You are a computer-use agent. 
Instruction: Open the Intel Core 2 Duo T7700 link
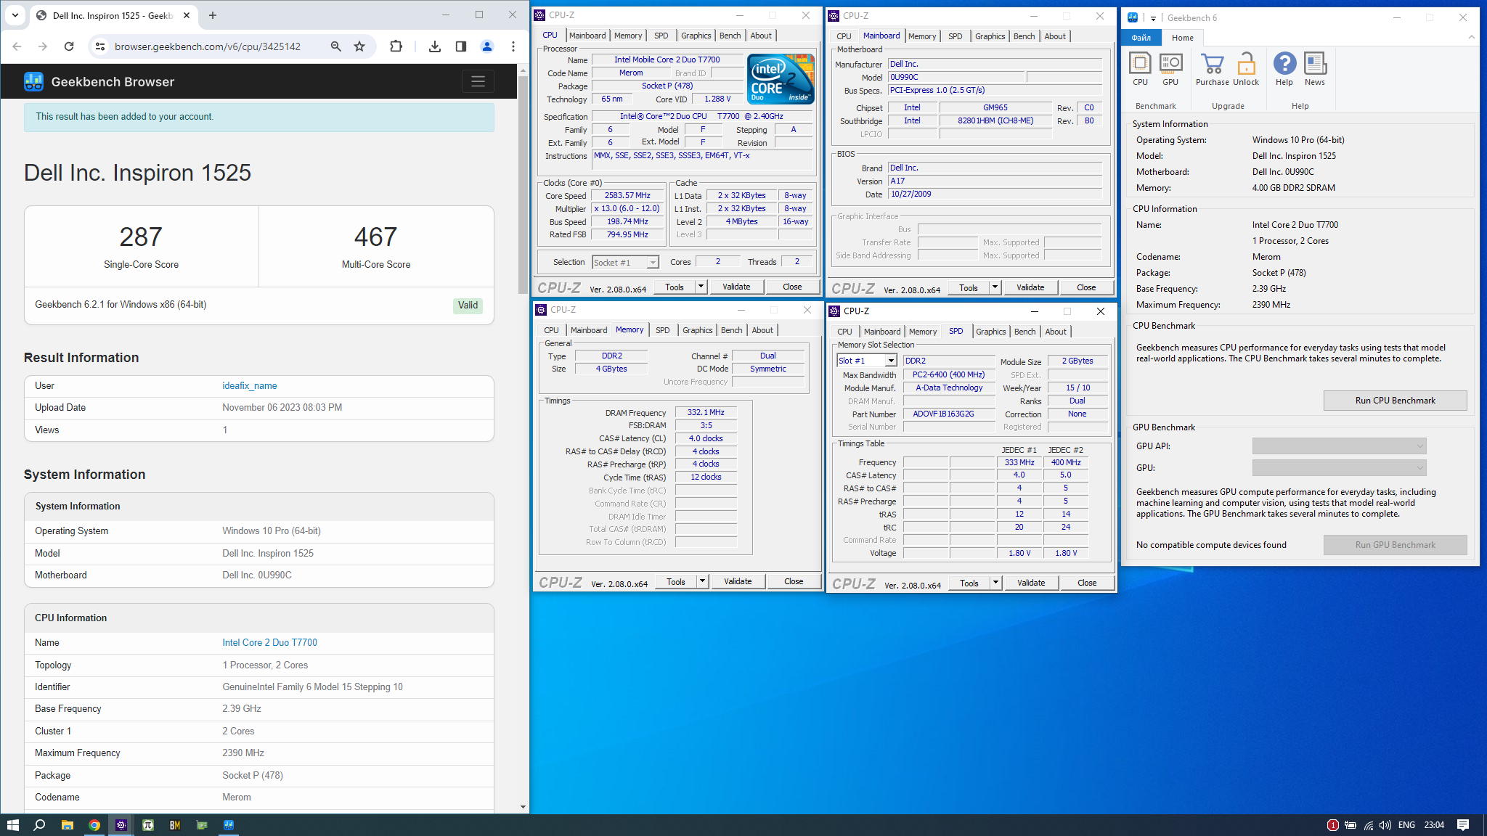[269, 643]
